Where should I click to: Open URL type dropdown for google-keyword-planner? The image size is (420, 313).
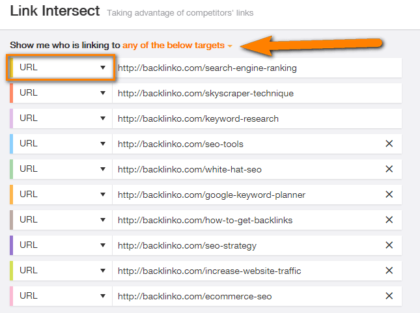pyautogui.click(x=62, y=195)
